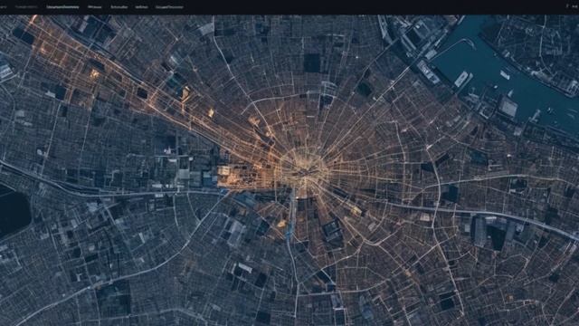Click the glowing radial city center on map
This screenshot has width=579, height=326.
pos(304,171)
